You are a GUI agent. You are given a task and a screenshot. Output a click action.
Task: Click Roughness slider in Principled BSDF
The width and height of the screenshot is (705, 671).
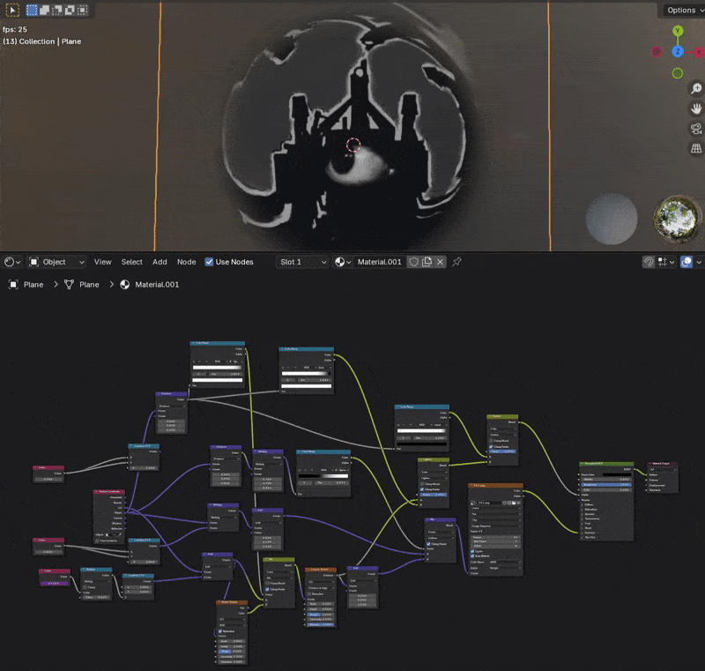605,485
